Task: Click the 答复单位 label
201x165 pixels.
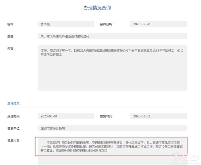Action: pyautogui.click(x=14, y=128)
